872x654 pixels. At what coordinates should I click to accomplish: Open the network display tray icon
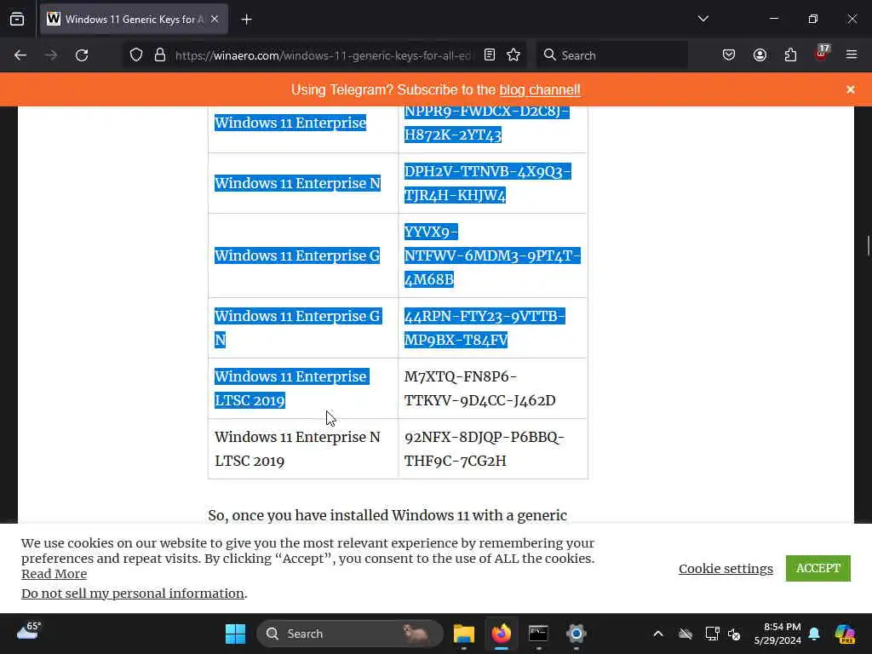click(x=713, y=634)
